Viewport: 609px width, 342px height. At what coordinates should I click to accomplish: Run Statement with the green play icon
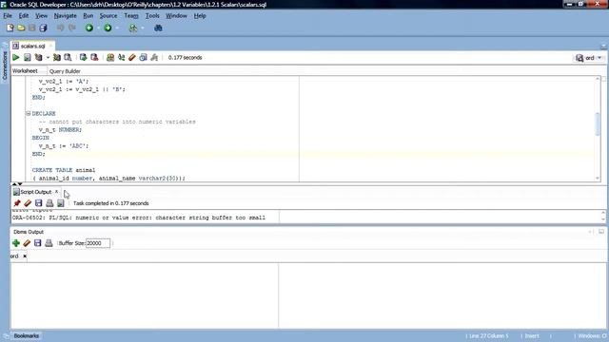coord(16,57)
